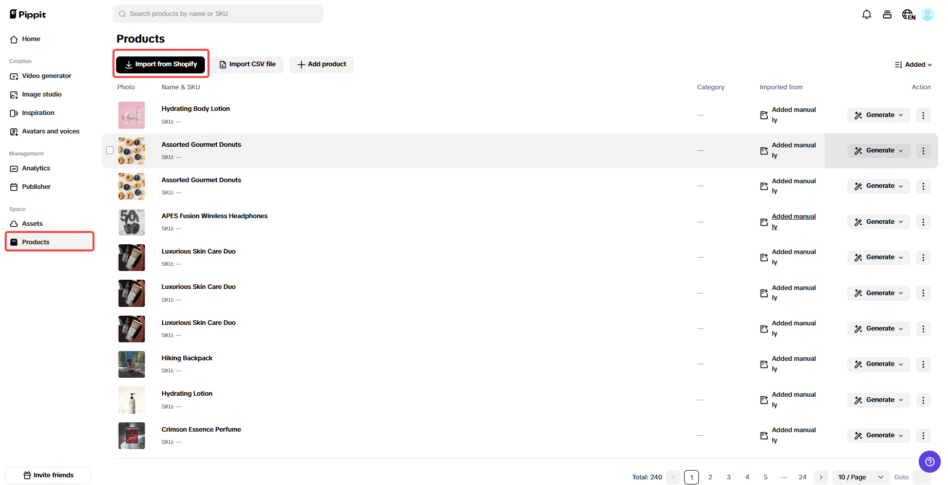948x485 pixels.
Task: Open the notifications bell
Action: coord(866,14)
